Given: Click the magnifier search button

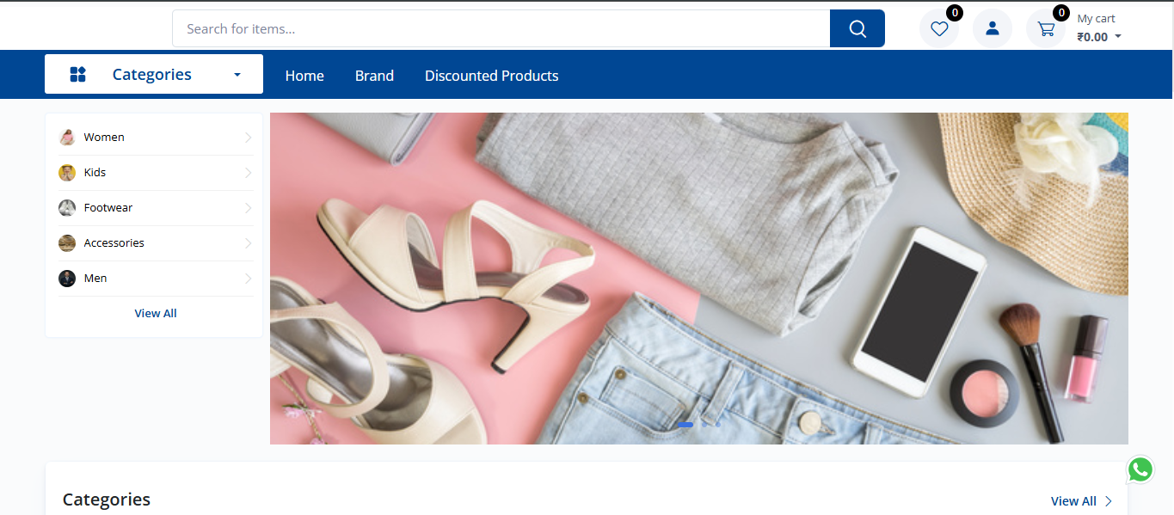Looking at the screenshot, I should click(x=857, y=28).
